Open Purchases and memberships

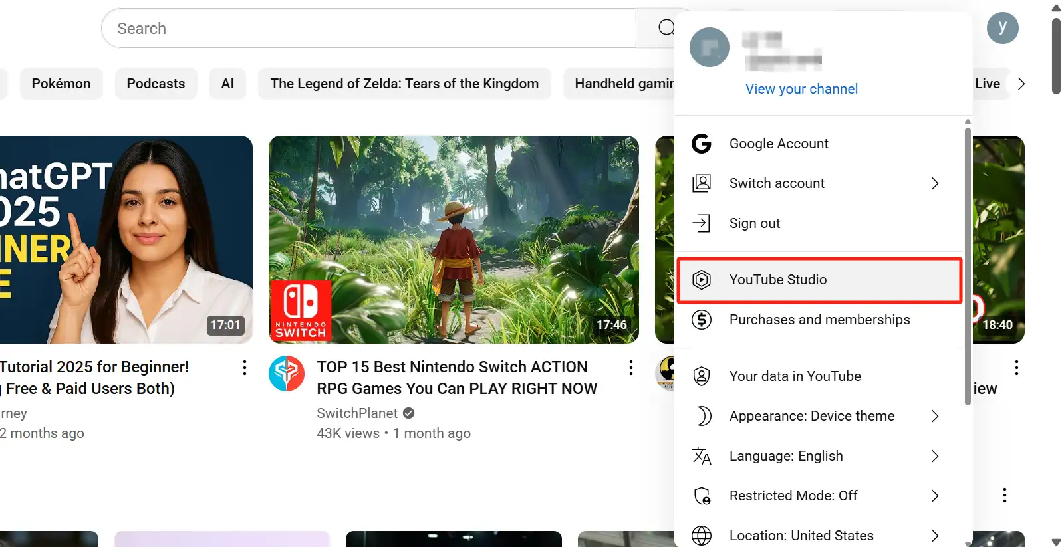(819, 320)
